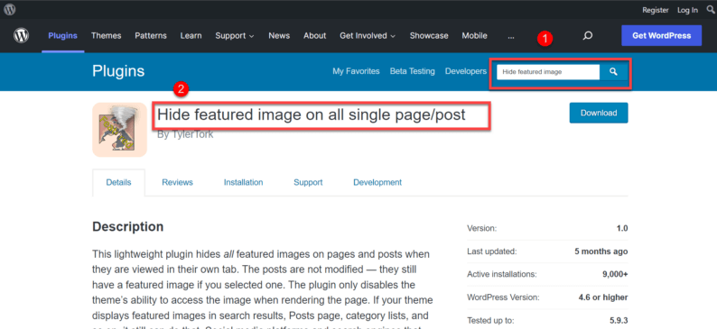
Task: Submit plugin search with the magnifier button
Action: point(614,71)
